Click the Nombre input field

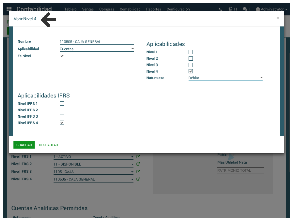click(97, 42)
